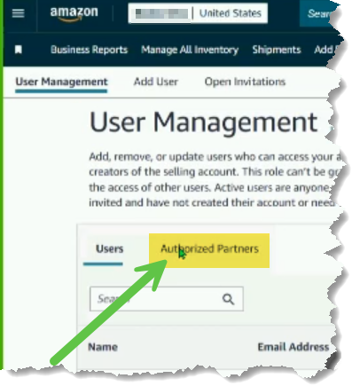Click the Email Address column header
The height and width of the screenshot is (386, 352).
293,347
